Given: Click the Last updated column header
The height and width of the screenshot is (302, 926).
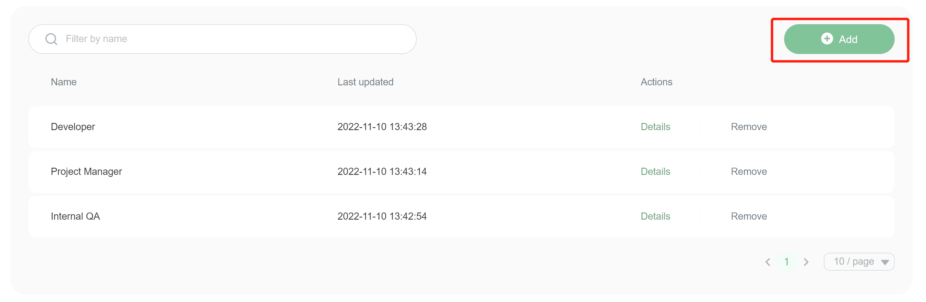Looking at the screenshot, I should click(x=365, y=82).
